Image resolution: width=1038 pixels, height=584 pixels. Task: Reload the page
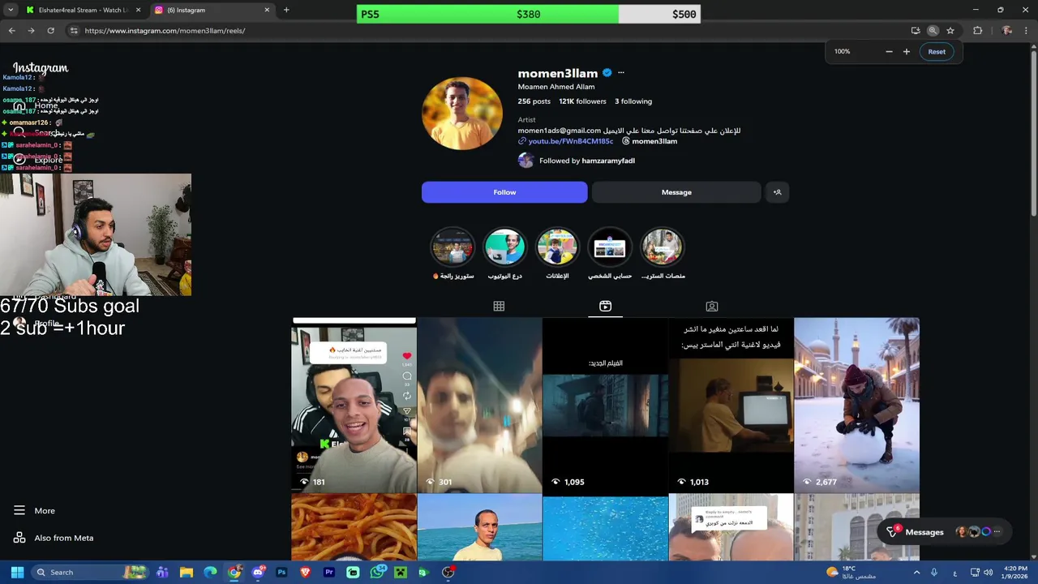50,31
